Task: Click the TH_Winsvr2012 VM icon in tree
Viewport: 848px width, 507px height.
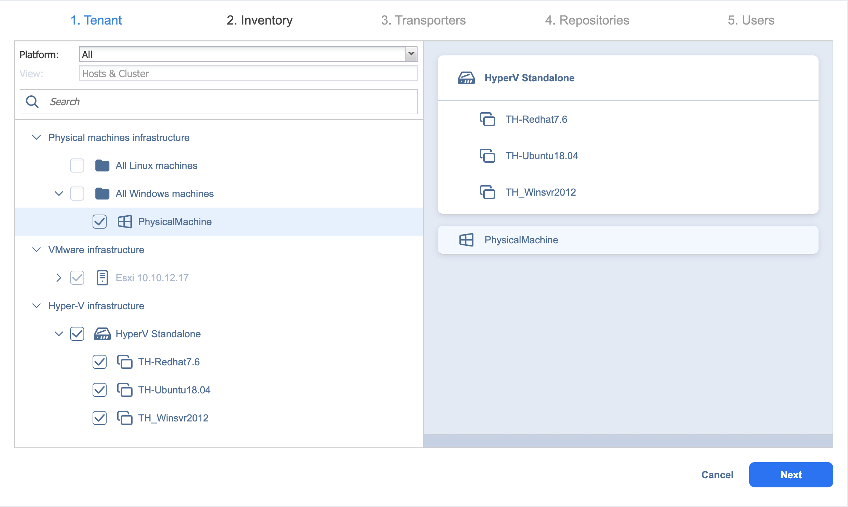Action: click(125, 418)
